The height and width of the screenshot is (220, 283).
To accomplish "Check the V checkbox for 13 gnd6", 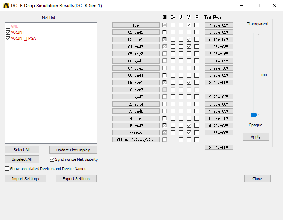I will 189,111.
